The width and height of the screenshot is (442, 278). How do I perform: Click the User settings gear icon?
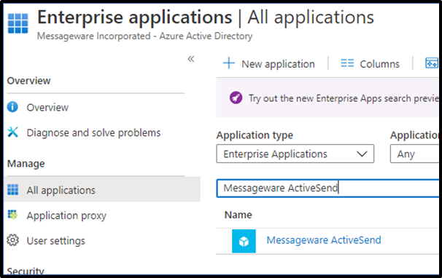(x=12, y=240)
